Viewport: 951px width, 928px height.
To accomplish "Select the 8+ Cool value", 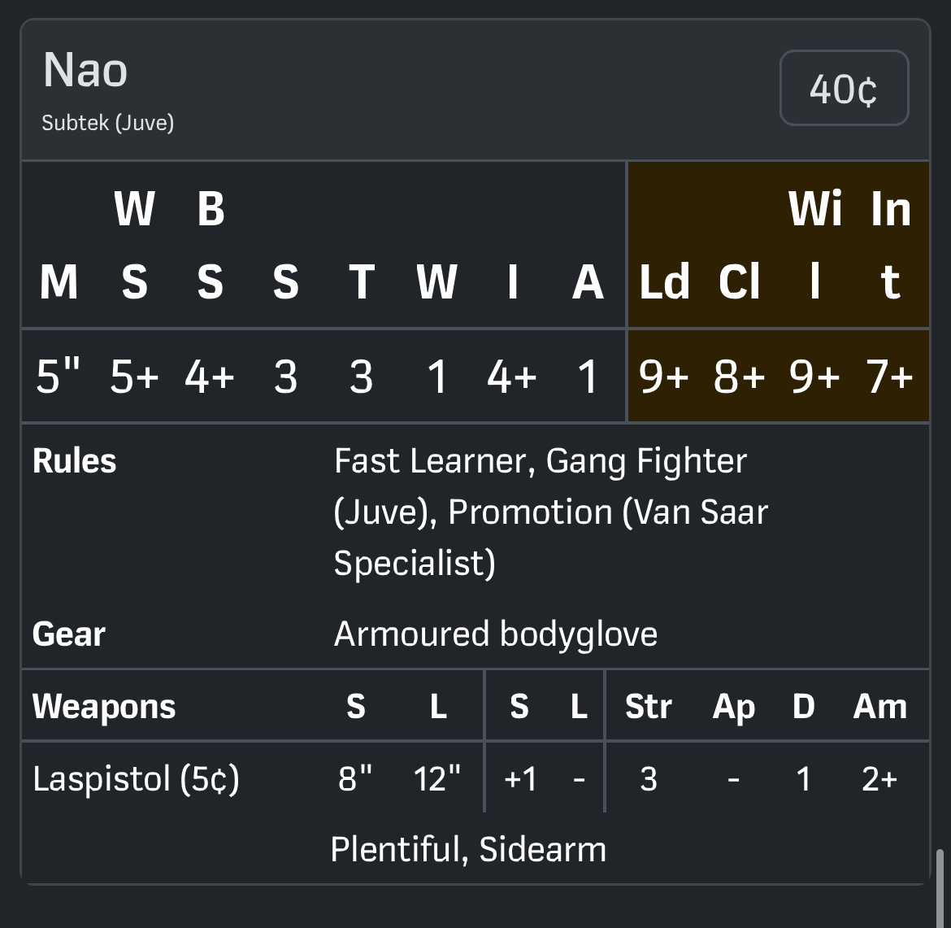I will coord(739,377).
